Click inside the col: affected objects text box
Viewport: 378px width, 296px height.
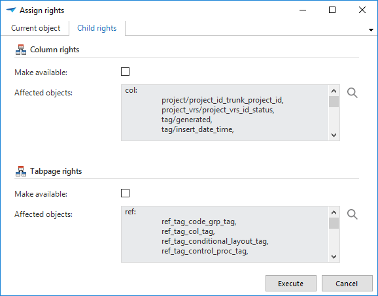tap(225, 113)
